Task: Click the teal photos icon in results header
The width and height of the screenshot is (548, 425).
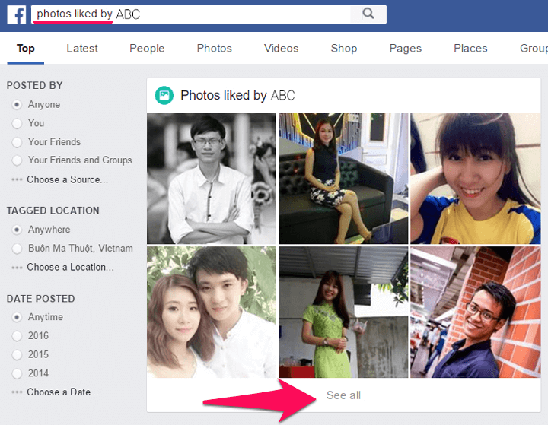Action: click(x=164, y=95)
